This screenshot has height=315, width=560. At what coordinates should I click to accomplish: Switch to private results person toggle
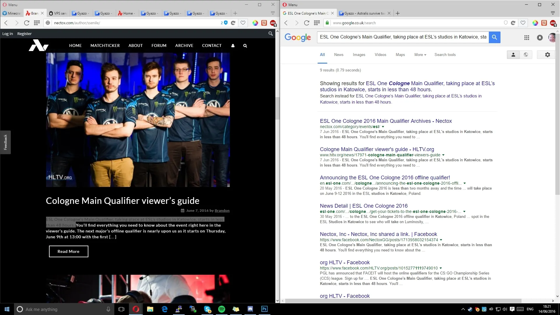513,55
